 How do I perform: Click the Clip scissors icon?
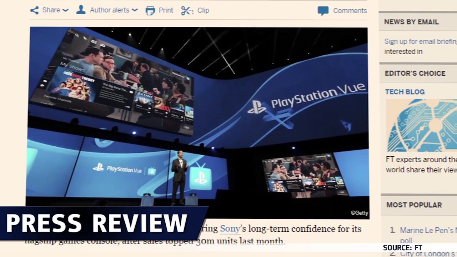187,11
